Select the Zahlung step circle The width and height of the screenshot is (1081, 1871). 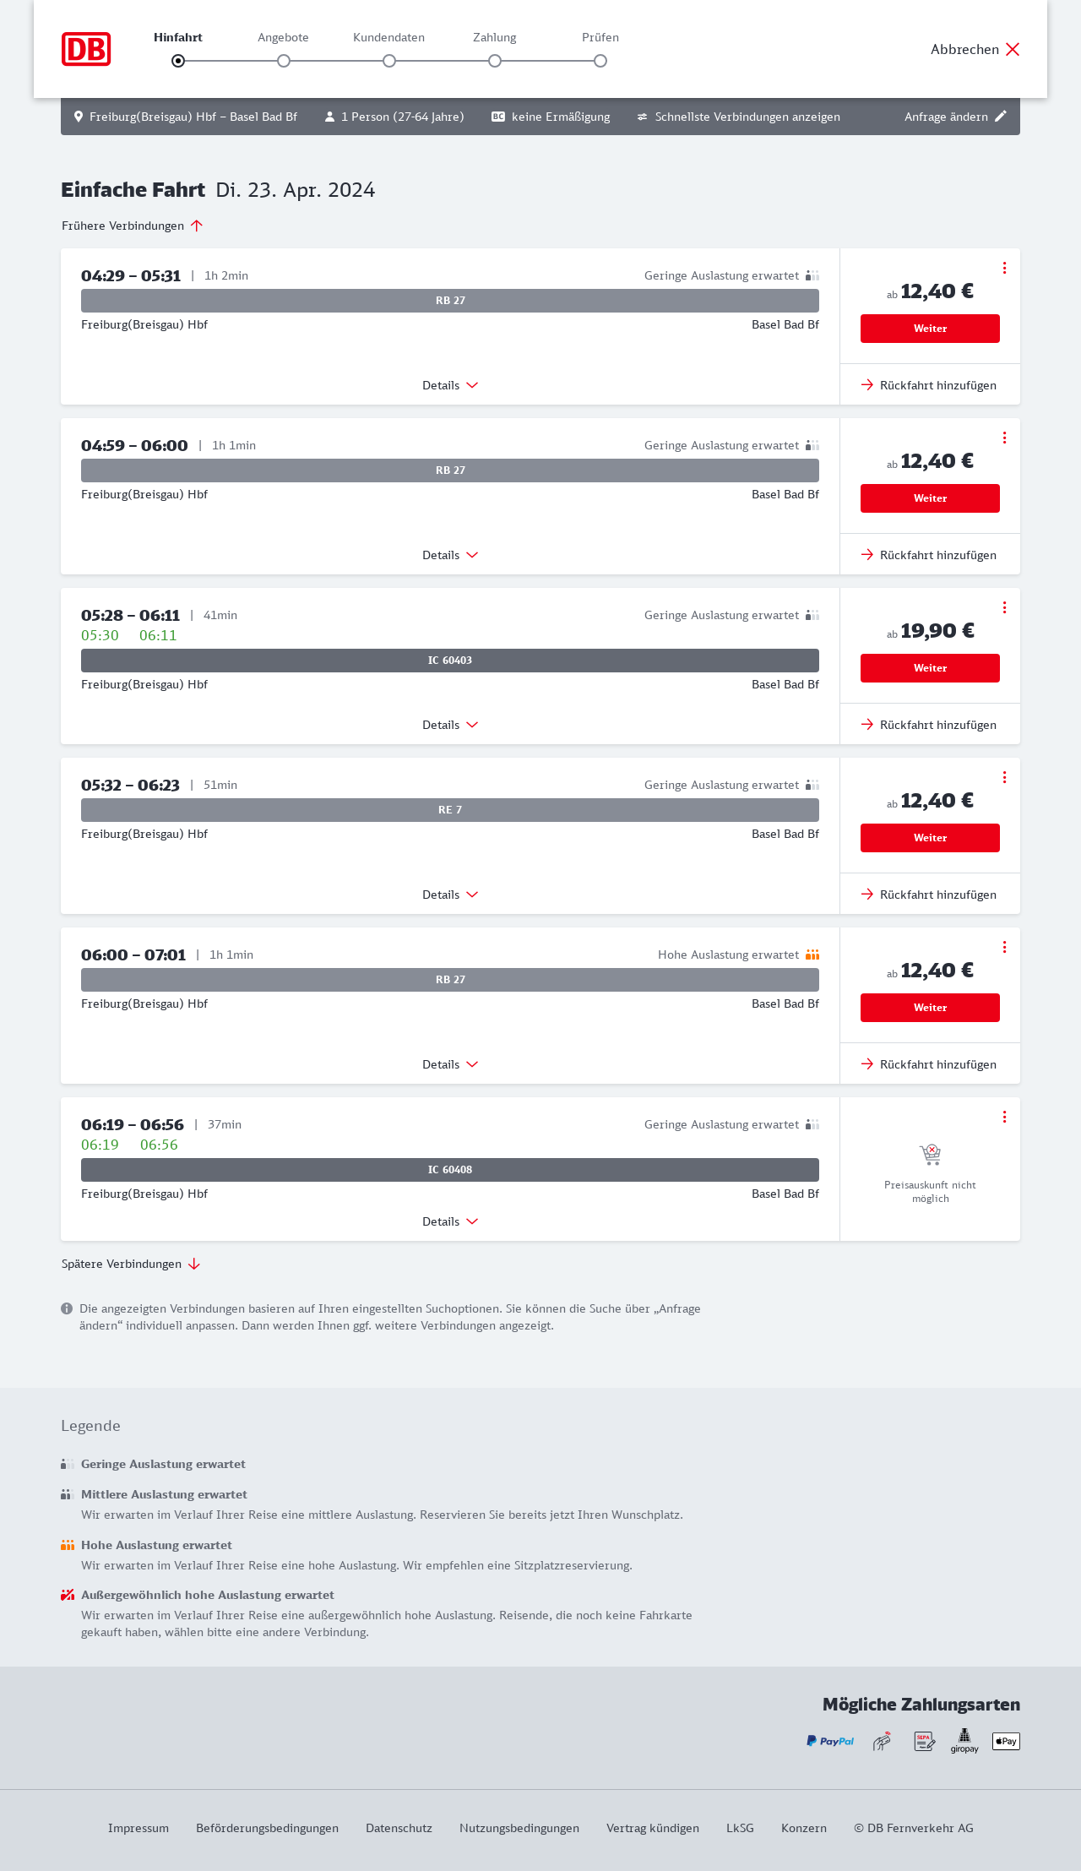coord(495,61)
